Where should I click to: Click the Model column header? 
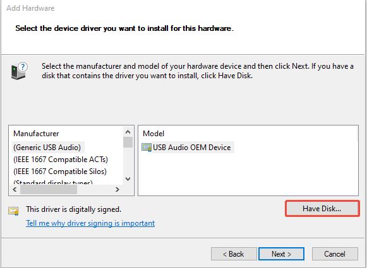pyautogui.click(x=153, y=134)
